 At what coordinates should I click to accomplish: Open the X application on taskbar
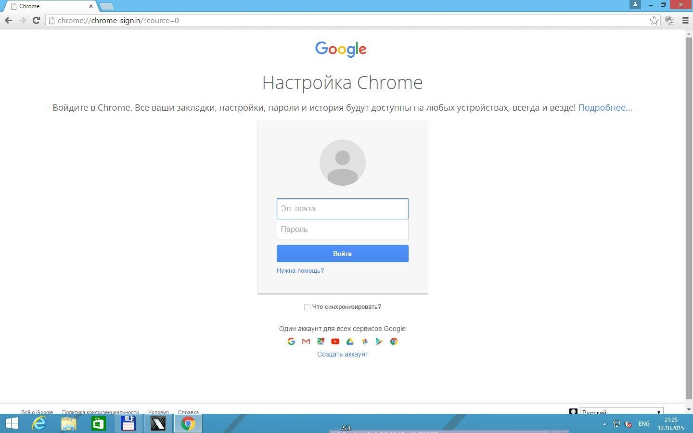[158, 423]
